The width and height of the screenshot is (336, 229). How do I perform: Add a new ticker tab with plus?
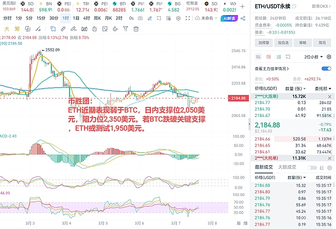coord(241,7)
